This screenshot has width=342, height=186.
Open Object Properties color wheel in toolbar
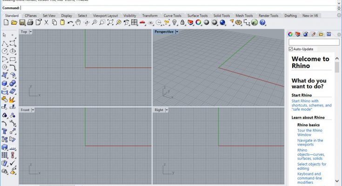(x=198, y=22)
